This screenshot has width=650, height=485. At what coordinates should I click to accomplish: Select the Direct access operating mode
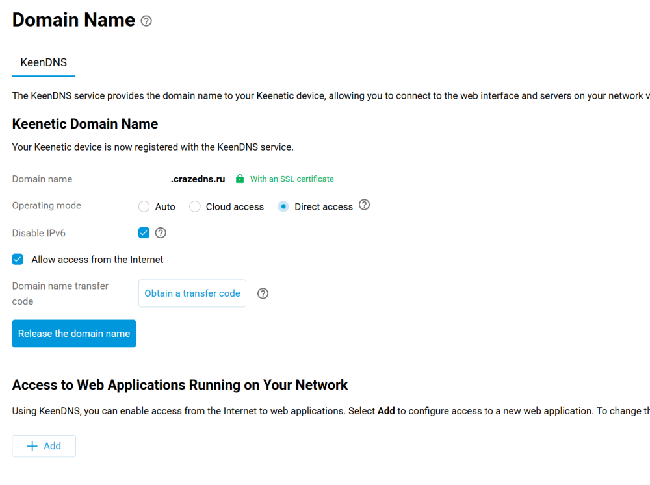click(x=283, y=206)
